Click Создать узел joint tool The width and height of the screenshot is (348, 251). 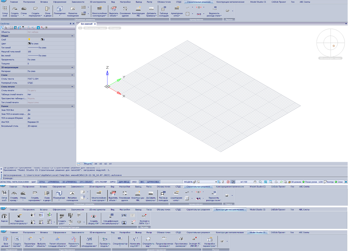[62, 219]
